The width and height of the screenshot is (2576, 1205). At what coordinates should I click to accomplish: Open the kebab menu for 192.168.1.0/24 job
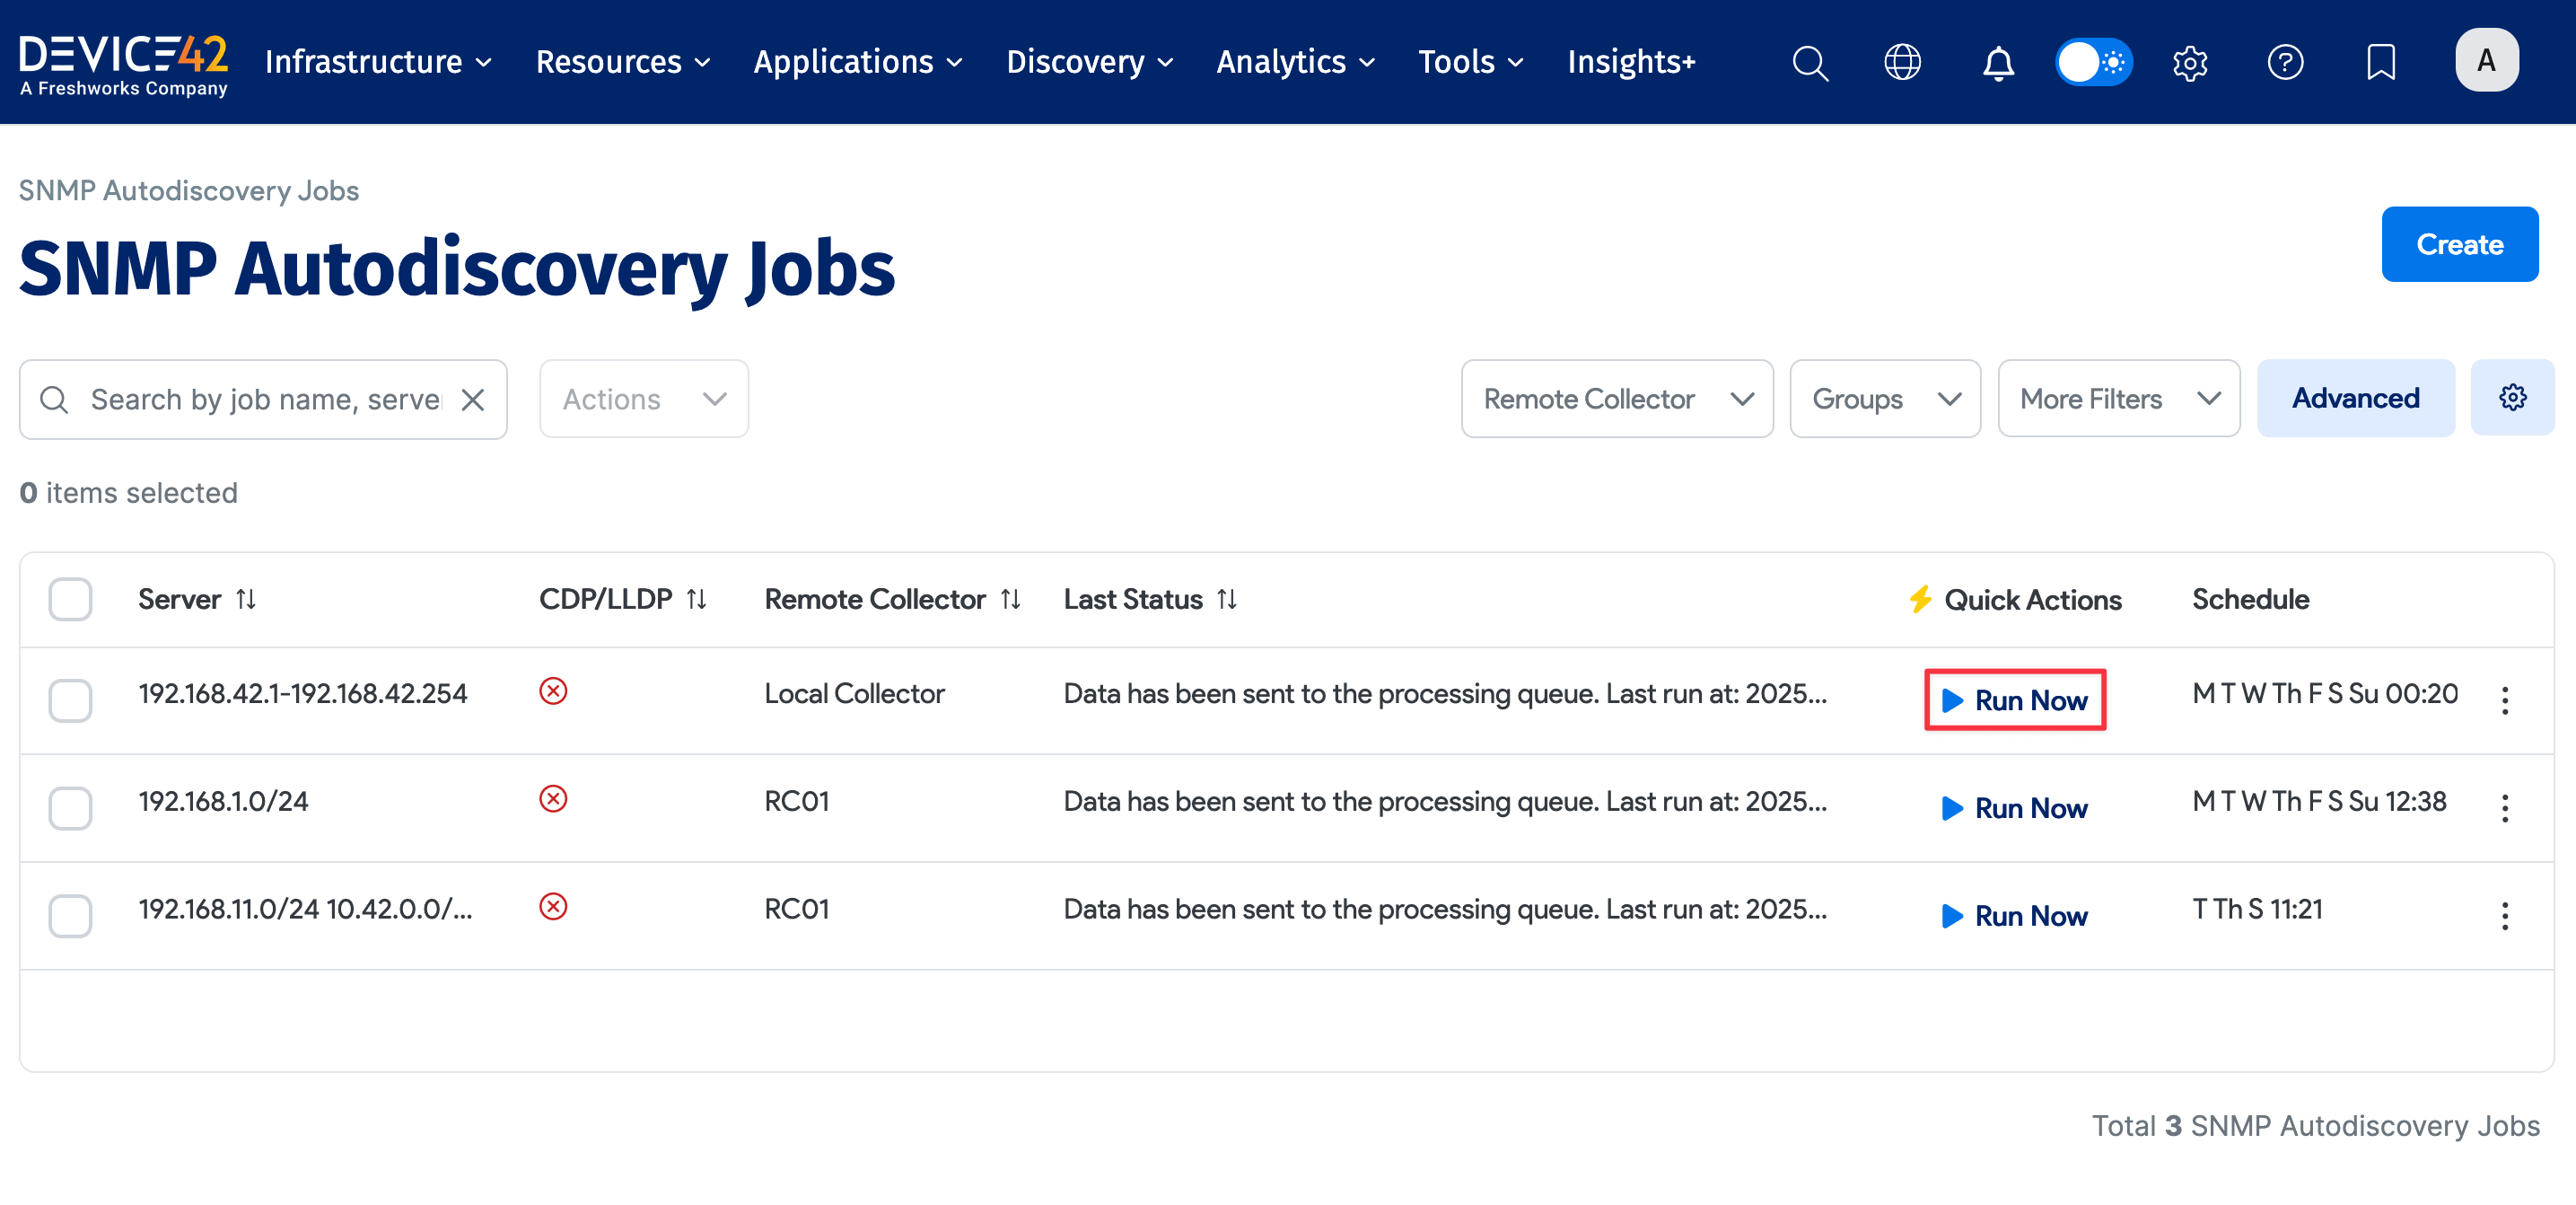(2505, 807)
